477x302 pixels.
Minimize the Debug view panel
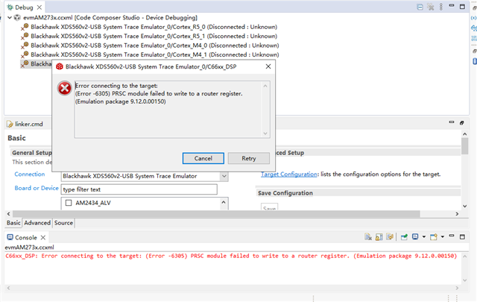point(452,6)
